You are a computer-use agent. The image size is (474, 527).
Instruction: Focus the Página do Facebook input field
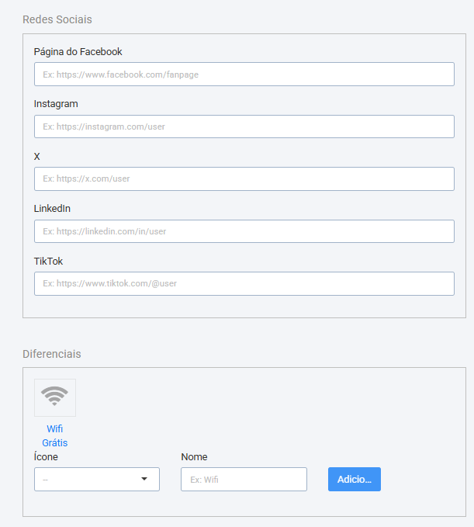[x=244, y=74]
